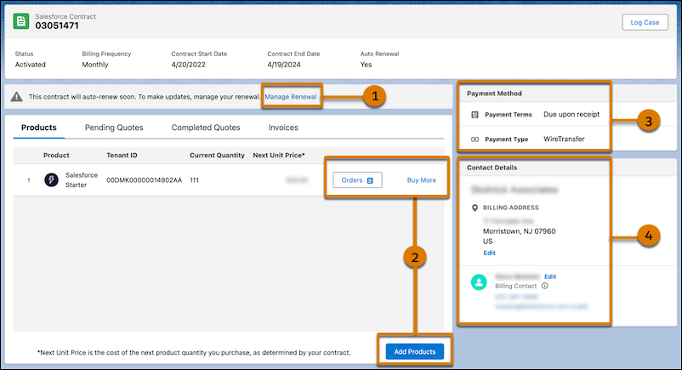
Task: Click the Morristown, NJ 07960 address line
Action: click(520, 231)
